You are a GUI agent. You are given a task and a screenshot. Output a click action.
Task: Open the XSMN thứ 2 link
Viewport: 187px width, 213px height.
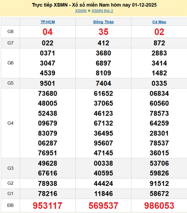[102, 11]
